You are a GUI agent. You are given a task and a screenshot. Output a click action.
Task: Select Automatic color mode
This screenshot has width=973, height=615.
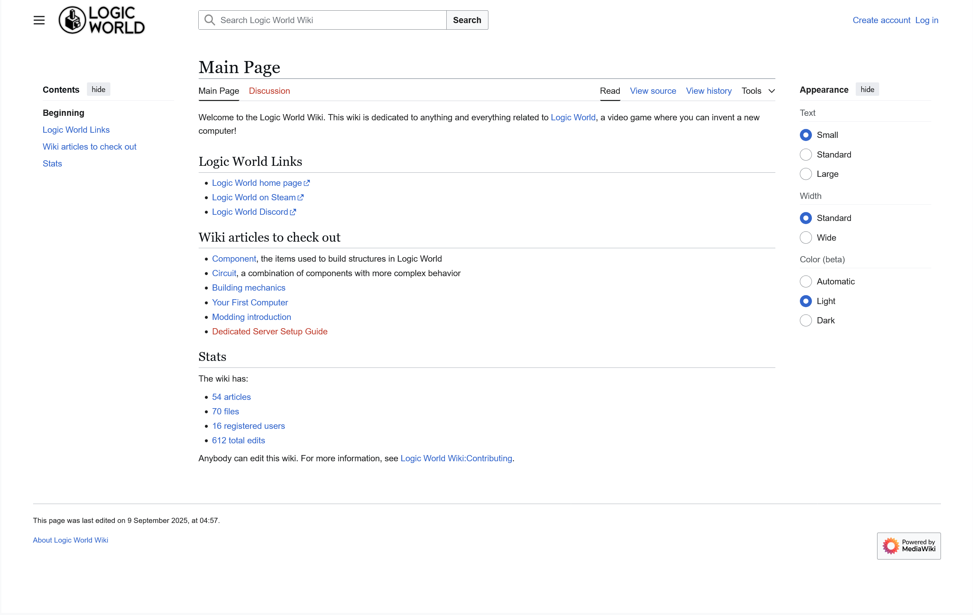[806, 281]
